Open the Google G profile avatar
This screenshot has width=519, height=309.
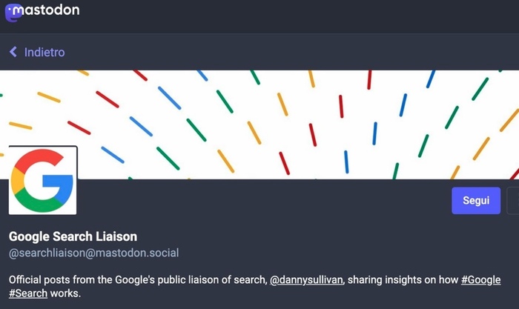coord(43,180)
